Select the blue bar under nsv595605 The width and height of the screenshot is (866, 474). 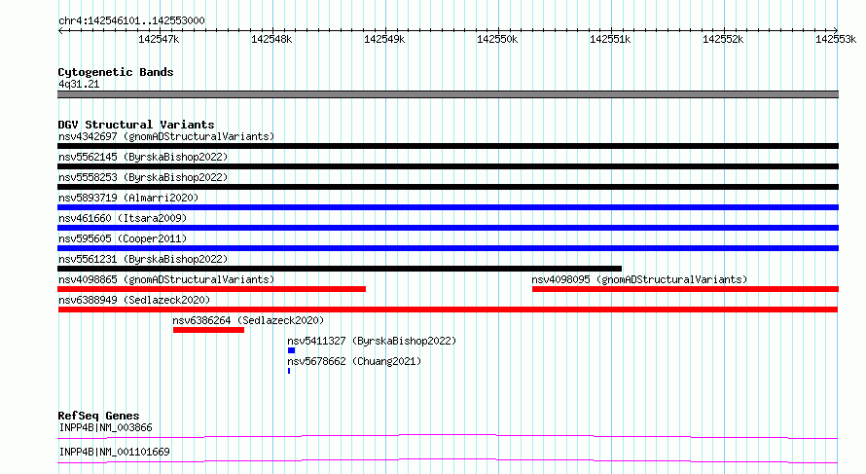[x=448, y=248]
